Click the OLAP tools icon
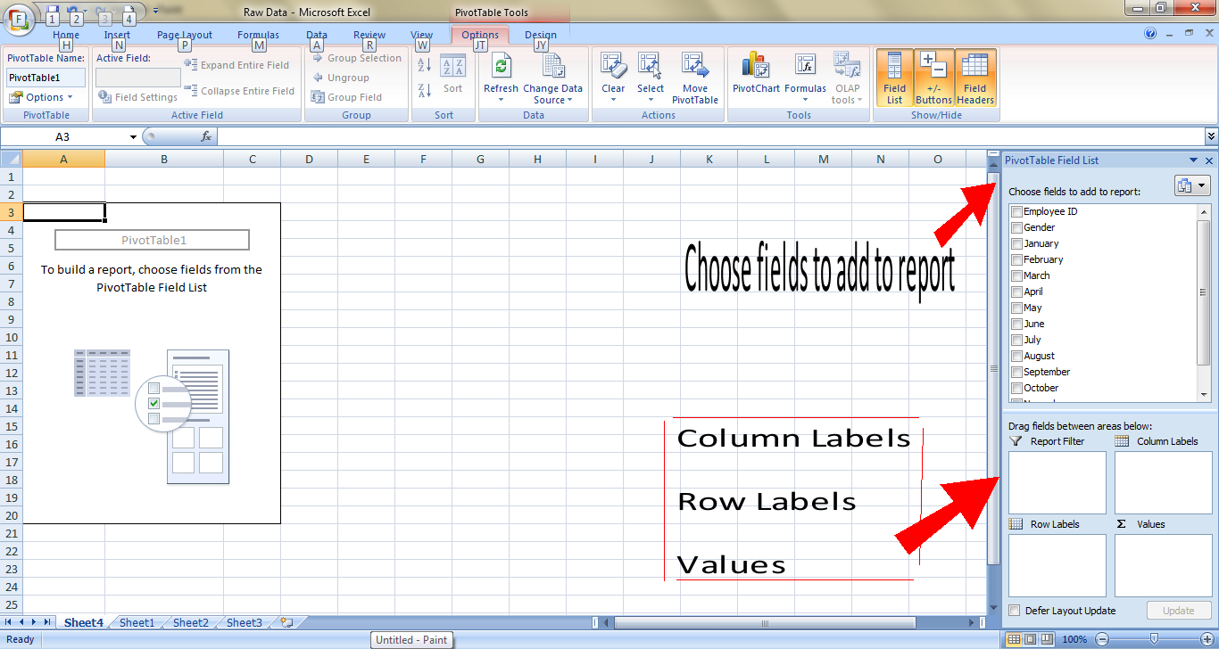Screen dimensions: 1219x649 point(847,67)
